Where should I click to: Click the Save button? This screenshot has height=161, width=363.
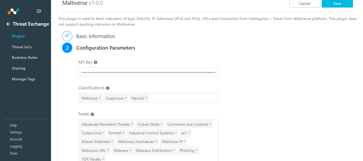coord(337,4)
